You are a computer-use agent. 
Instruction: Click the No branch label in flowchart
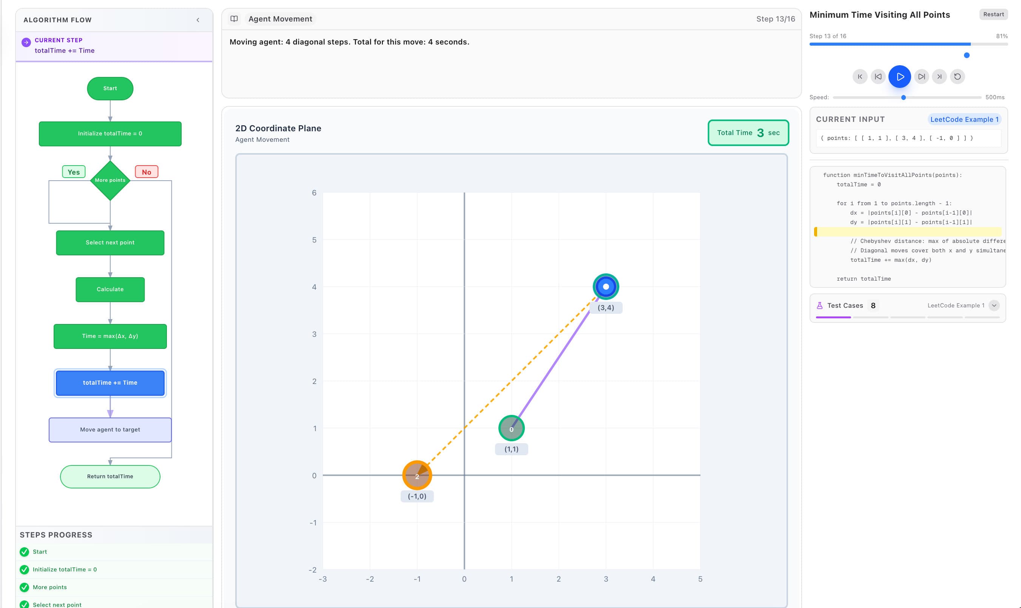[147, 172]
